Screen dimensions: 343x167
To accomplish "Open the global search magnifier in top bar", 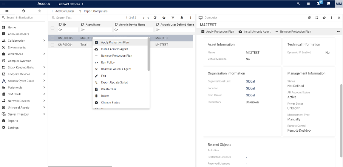I will point(298,4).
